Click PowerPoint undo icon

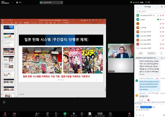[5, 20]
